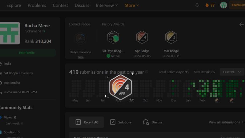This screenshot has width=245, height=138.
Task: Click the ruchamene username text
Action: 33,31
